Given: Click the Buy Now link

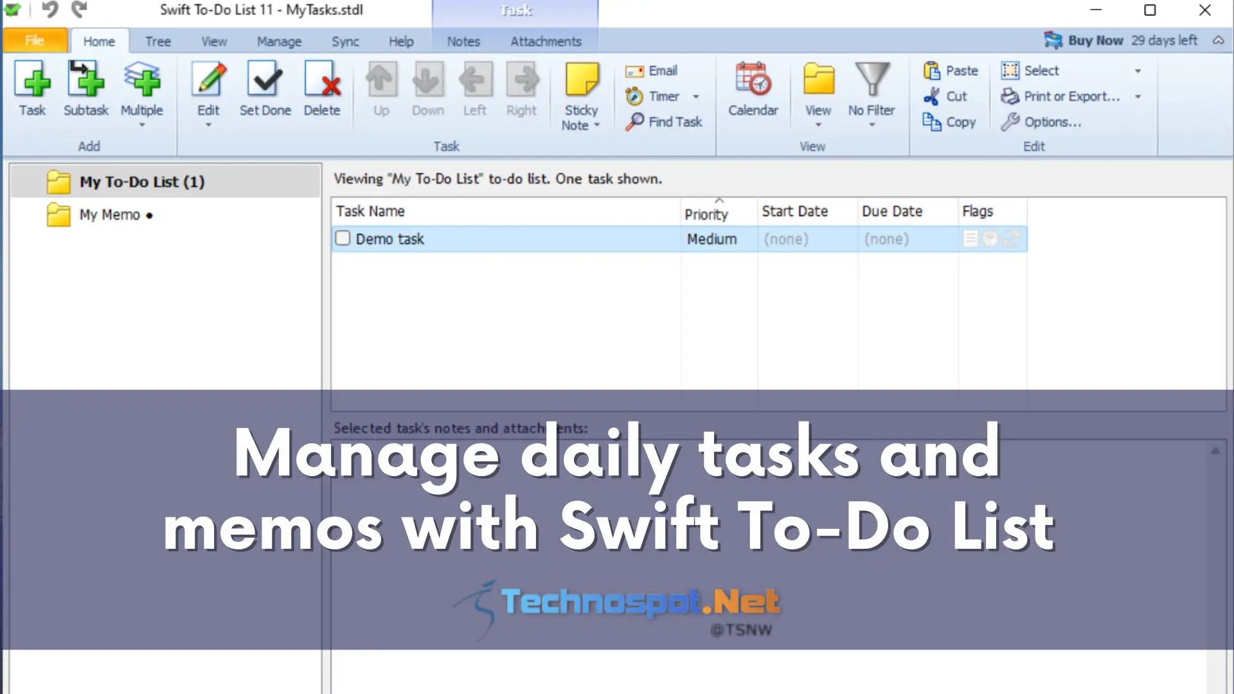Looking at the screenshot, I should (1084, 40).
